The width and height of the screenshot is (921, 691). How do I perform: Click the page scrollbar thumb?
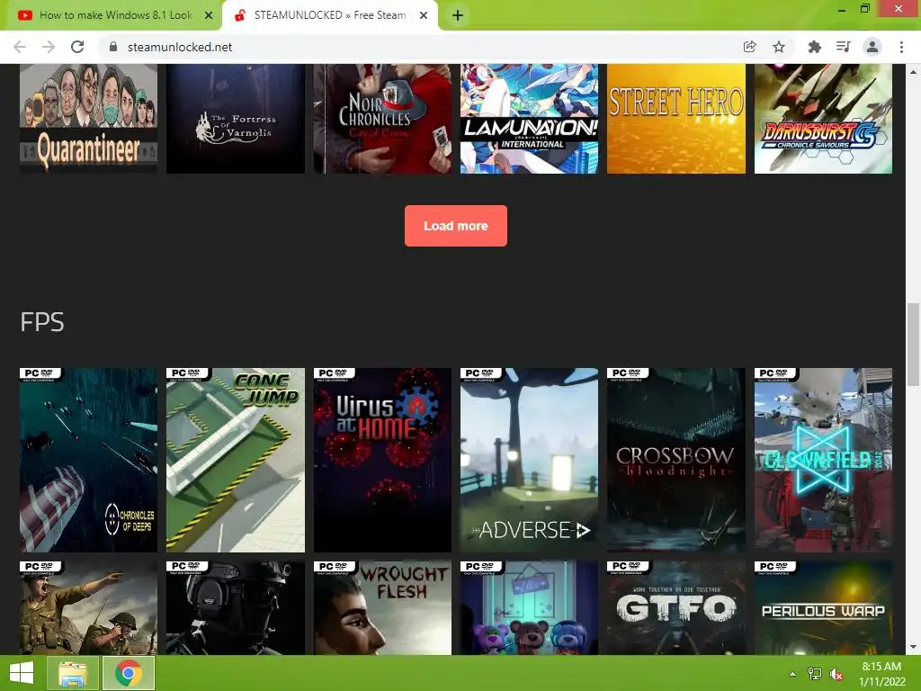point(913,345)
